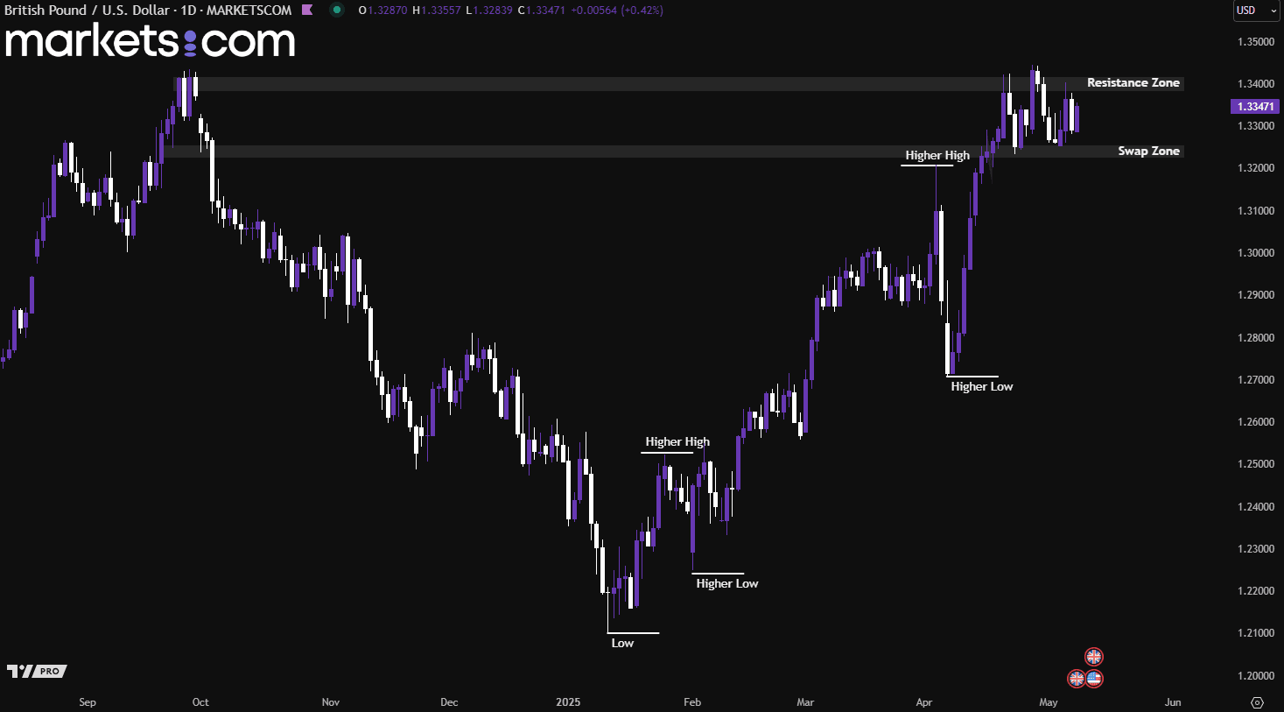Click the 1.30000 level on price axis
1284x712 pixels.
pyautogui.click(x=1255, y=253)
